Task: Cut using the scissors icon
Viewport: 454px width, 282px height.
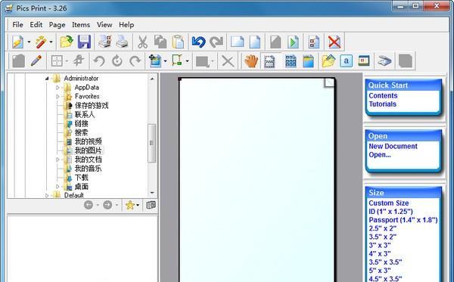Action: [x=142, y=42]
